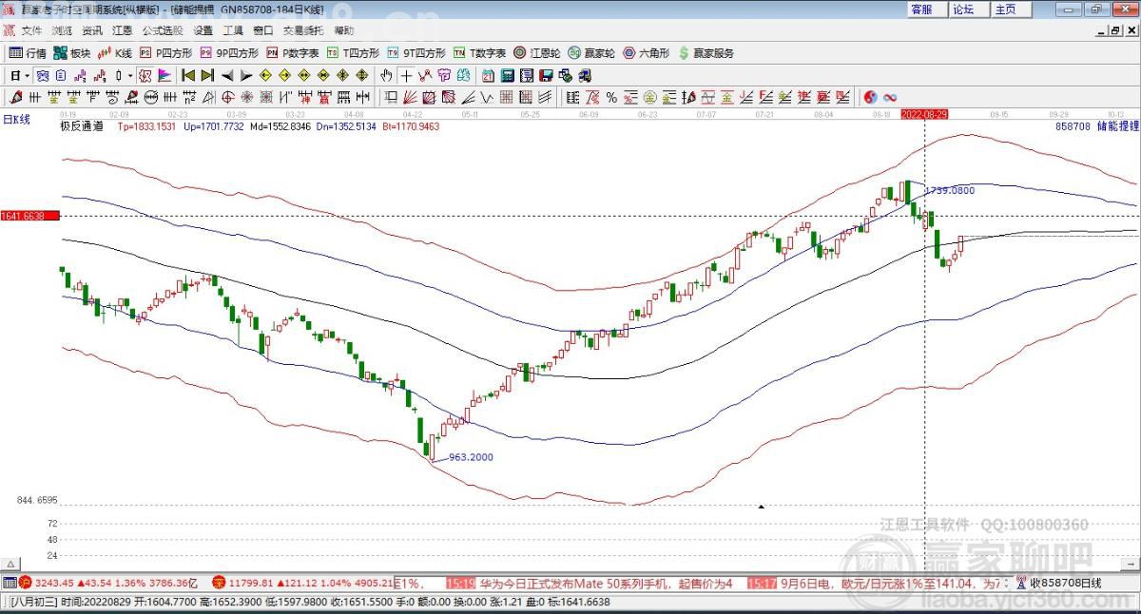Expand the candlestick style dropdown arrow
1141x614 pixels.
click(130, 75)
